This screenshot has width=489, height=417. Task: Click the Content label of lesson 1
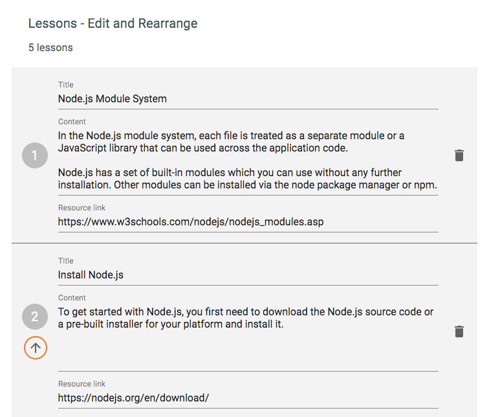(x=72, y=122)
